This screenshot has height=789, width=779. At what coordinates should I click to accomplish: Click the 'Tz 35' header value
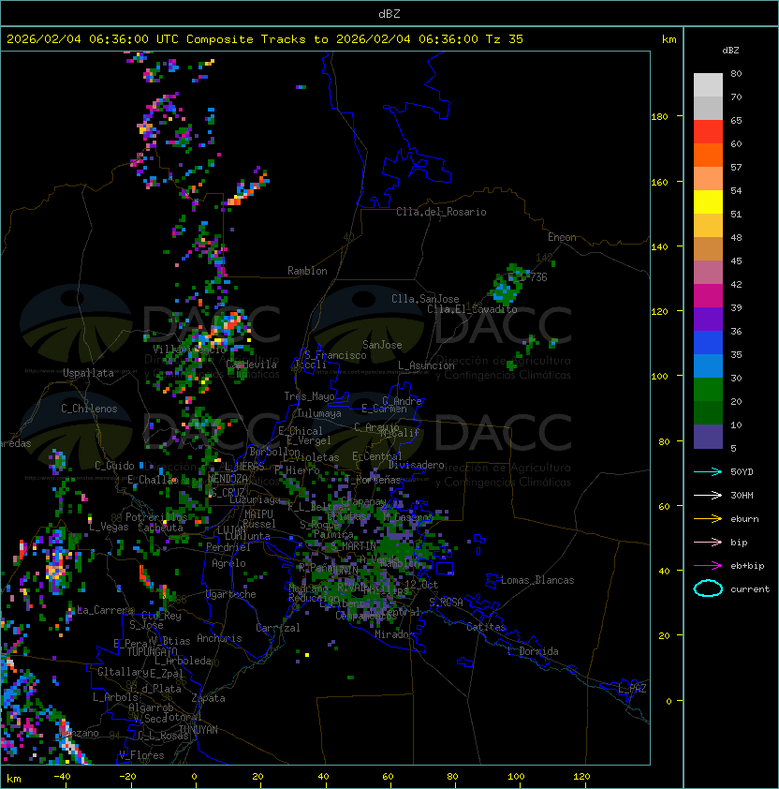tap(505, 39)
